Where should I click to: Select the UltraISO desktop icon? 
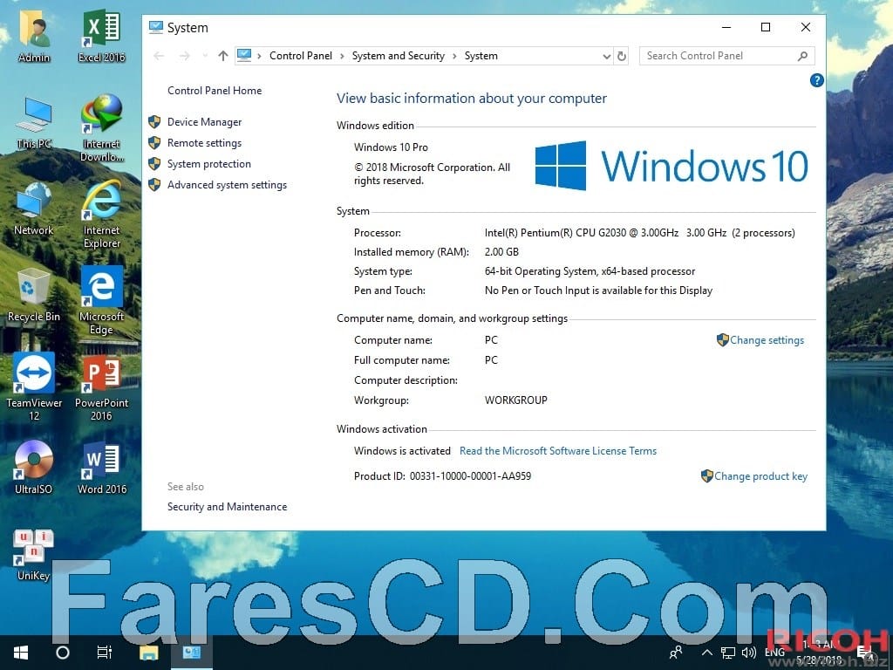(34, 468)
